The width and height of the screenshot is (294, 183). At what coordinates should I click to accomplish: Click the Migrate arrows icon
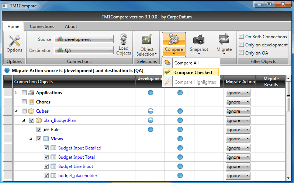point(224,39)
